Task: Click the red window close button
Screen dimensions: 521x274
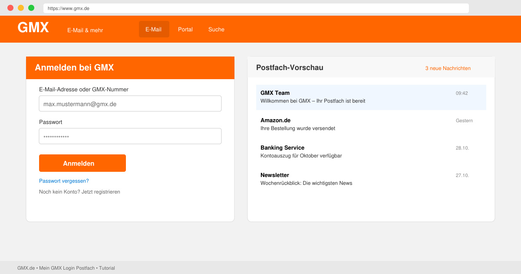Action: pyautogui.click(x=10, y=8)
